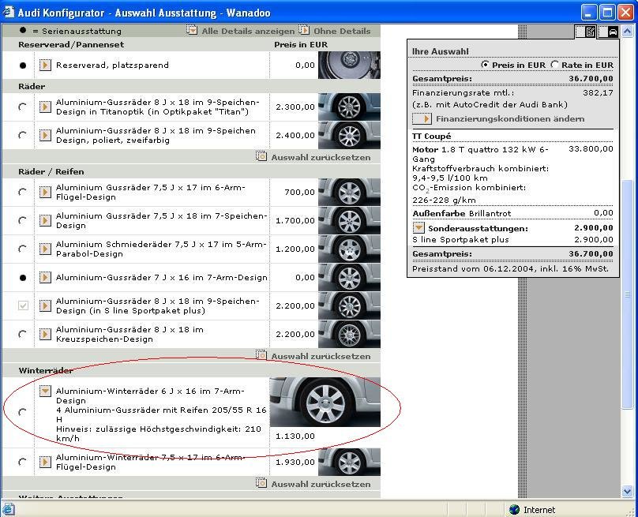Viewport: 638px width, 517px height.
Task: Click reset icon under the Winterräder section
Action: (x=261, y=484)
